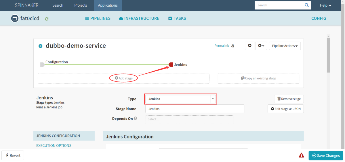Open the Help dropdown menu
The height and width of the screenshot is (162, 345).
(x=325, y=5)
